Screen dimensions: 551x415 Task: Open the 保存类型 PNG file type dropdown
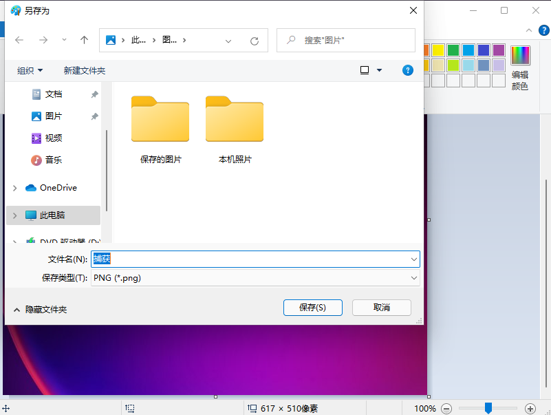point(414,277)
